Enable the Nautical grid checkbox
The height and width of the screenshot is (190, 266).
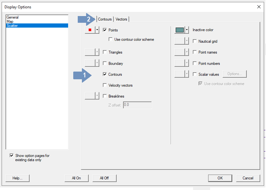(195, 41)
